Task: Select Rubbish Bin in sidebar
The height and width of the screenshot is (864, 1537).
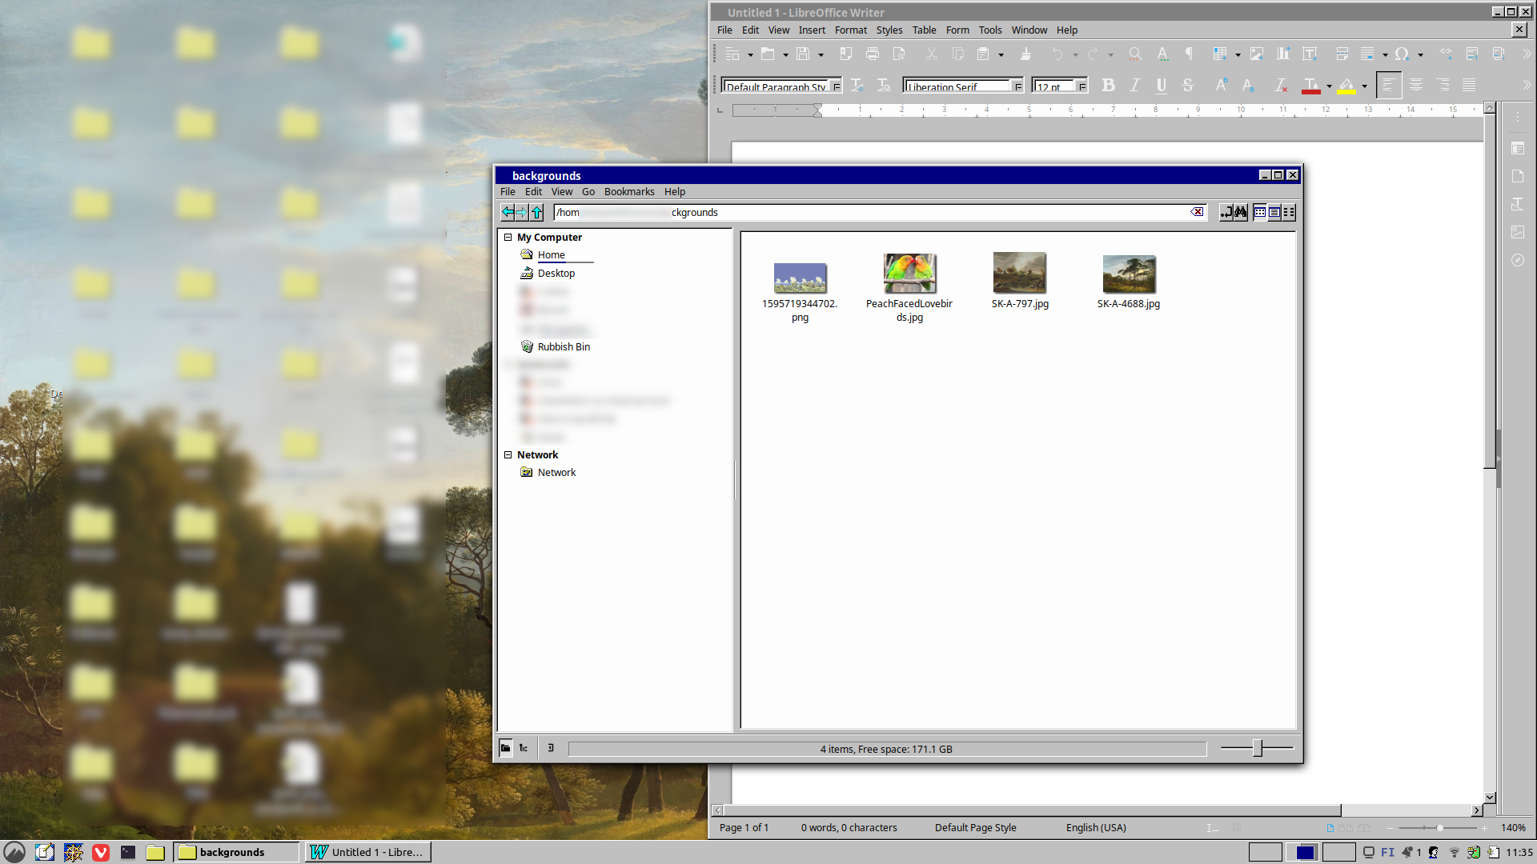Action: 563,347
